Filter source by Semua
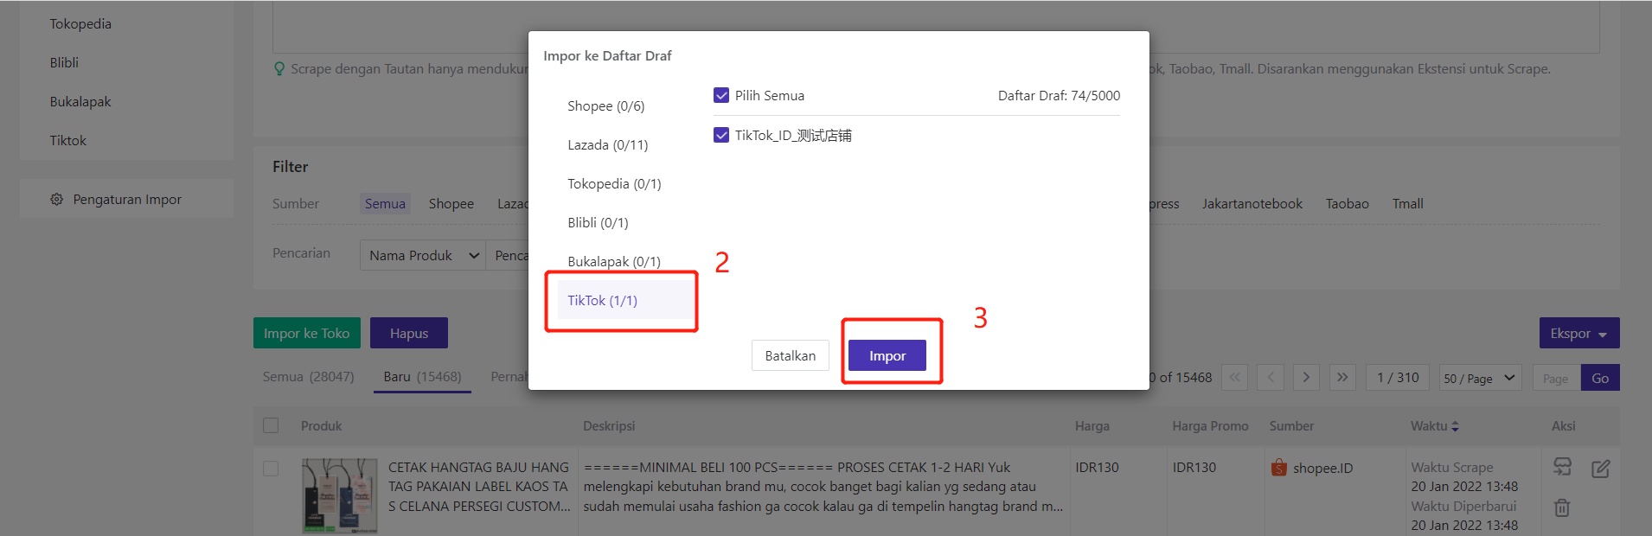This screenshot has width=1652, height=536. pos(385,203)
